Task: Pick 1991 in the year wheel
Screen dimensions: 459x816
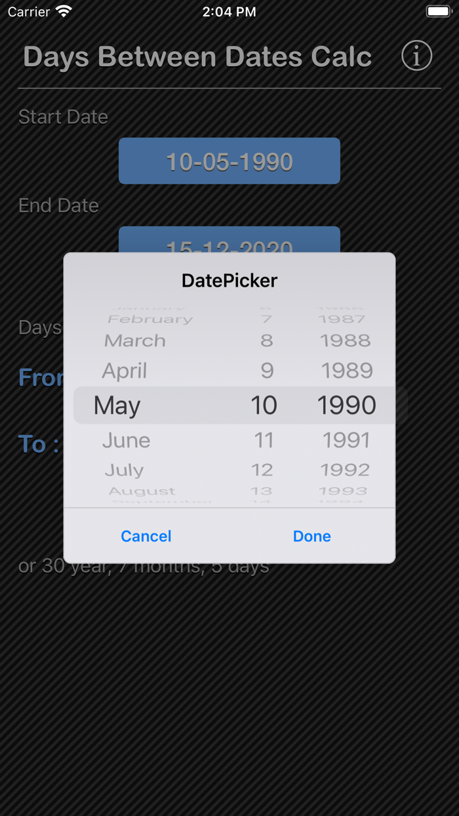Action: tap(346, 440)
